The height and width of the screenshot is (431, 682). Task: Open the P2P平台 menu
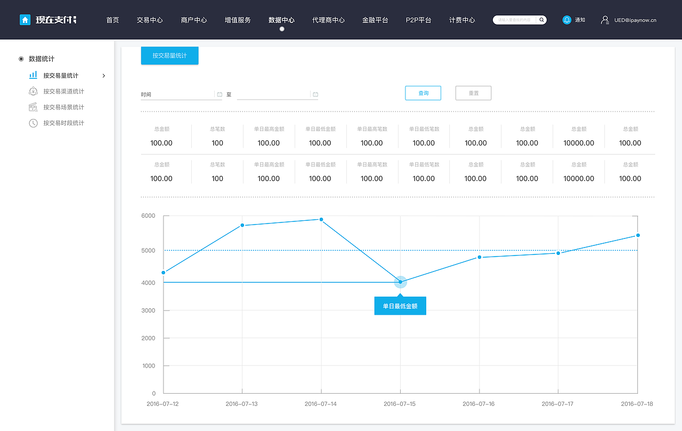418,20
